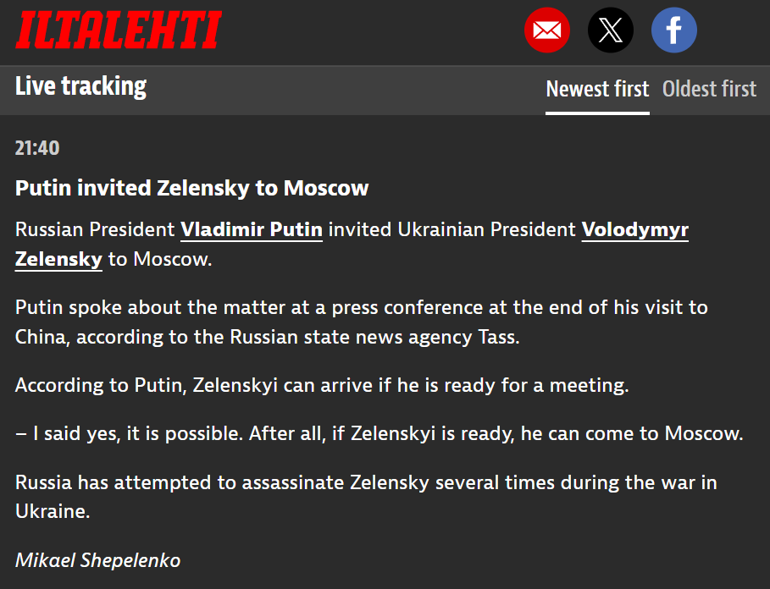Click the final word Ukraine in the article
Image resolution: width=770 pixels, height=589 pixels.
(52, 511)
